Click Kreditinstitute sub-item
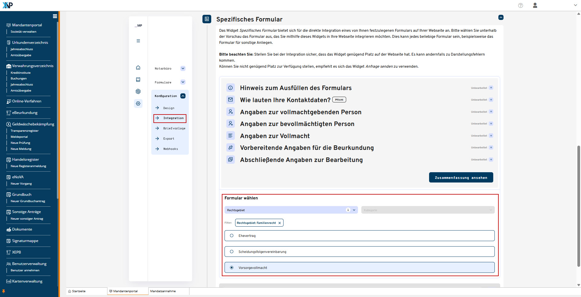The image size is (581, 297). (21, 73)
